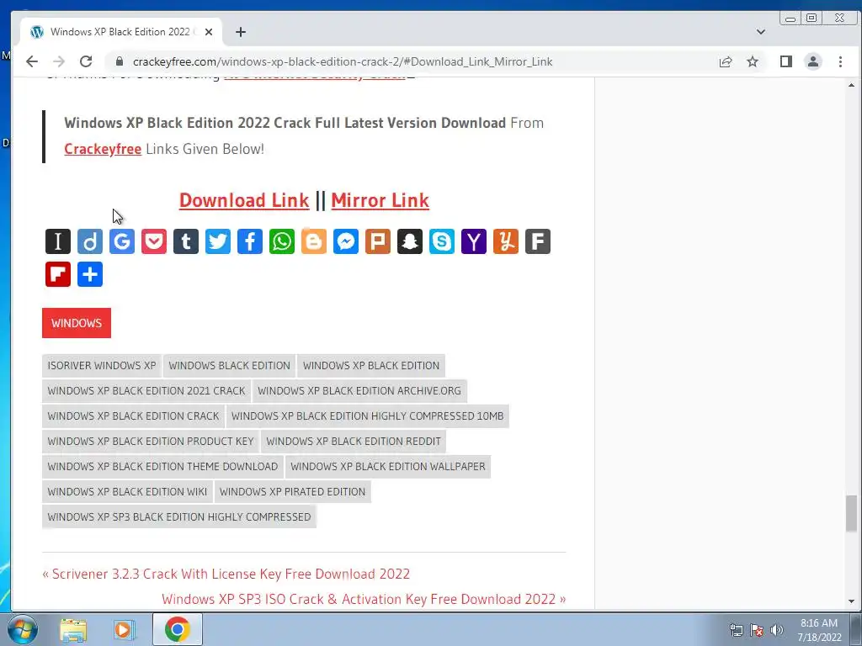Open the Windows Start menu
This screenshot has height=646, width=862.
[22, 629]
